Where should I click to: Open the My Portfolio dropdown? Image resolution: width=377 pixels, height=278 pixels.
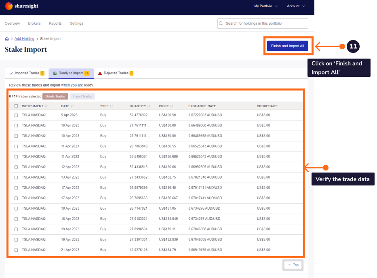[x=266, y=6]
